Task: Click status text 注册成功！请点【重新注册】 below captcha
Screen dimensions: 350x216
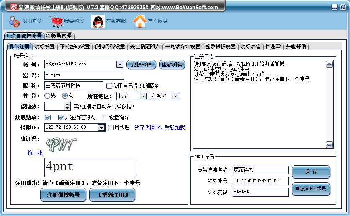Action: 78,183
